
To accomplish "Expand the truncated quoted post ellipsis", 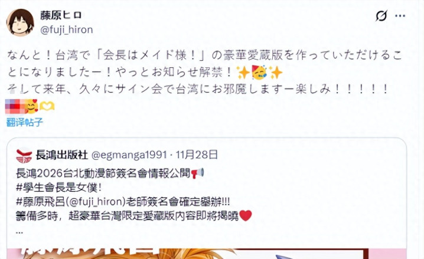I will tap(19, 232).
